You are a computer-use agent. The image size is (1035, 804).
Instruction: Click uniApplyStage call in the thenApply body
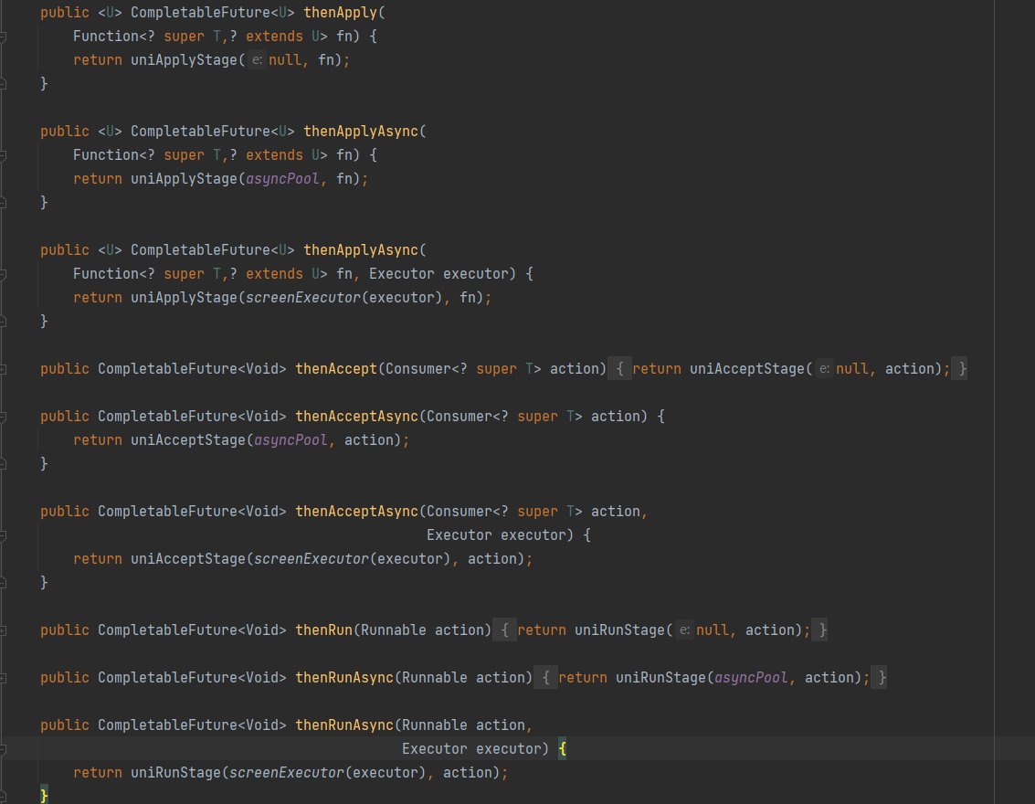tap(184, 60)
